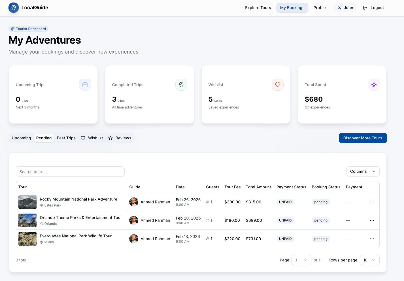This screenshot has height=281, width=404.
Task: Open actions menu for Everglades Wildlife tour row
Action: pos(372,239)
